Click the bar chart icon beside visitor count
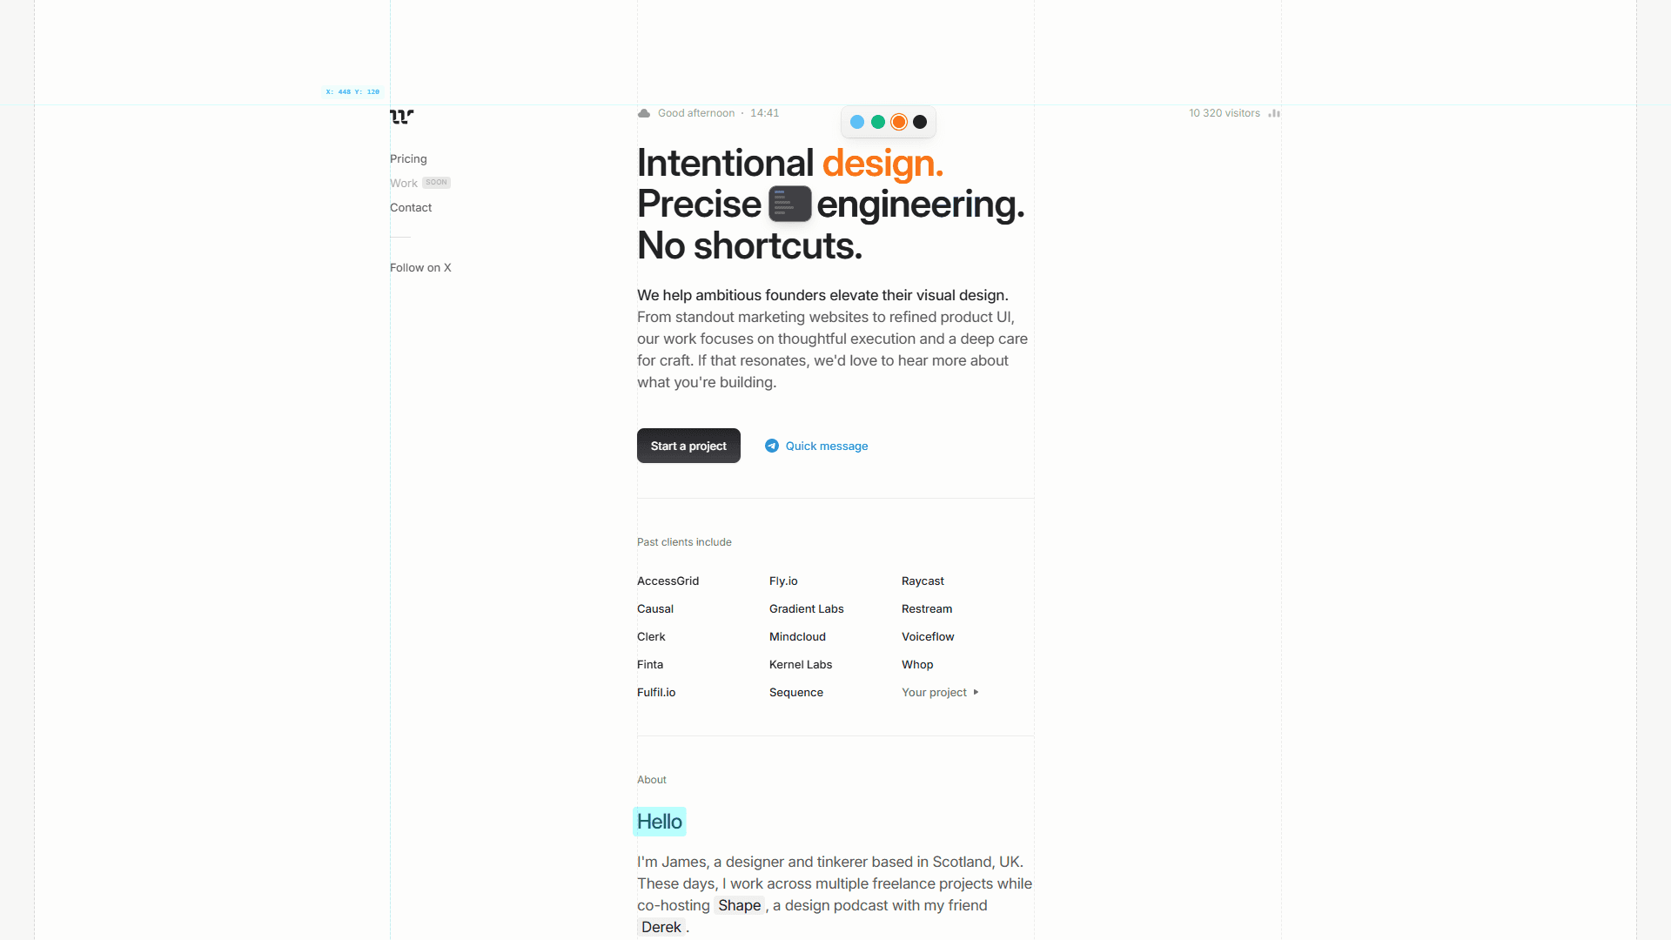 [1273, 113]
